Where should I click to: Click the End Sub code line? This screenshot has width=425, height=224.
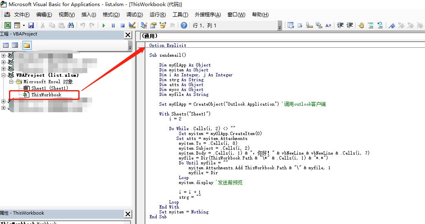coord(158,217)
